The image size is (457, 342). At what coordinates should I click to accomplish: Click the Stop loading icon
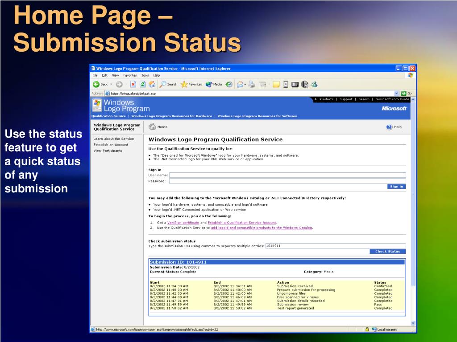(x=133, y=84)
